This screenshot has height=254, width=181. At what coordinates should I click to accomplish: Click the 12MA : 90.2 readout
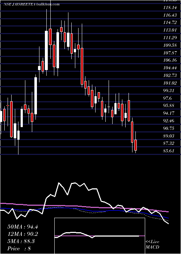(22, 234)
